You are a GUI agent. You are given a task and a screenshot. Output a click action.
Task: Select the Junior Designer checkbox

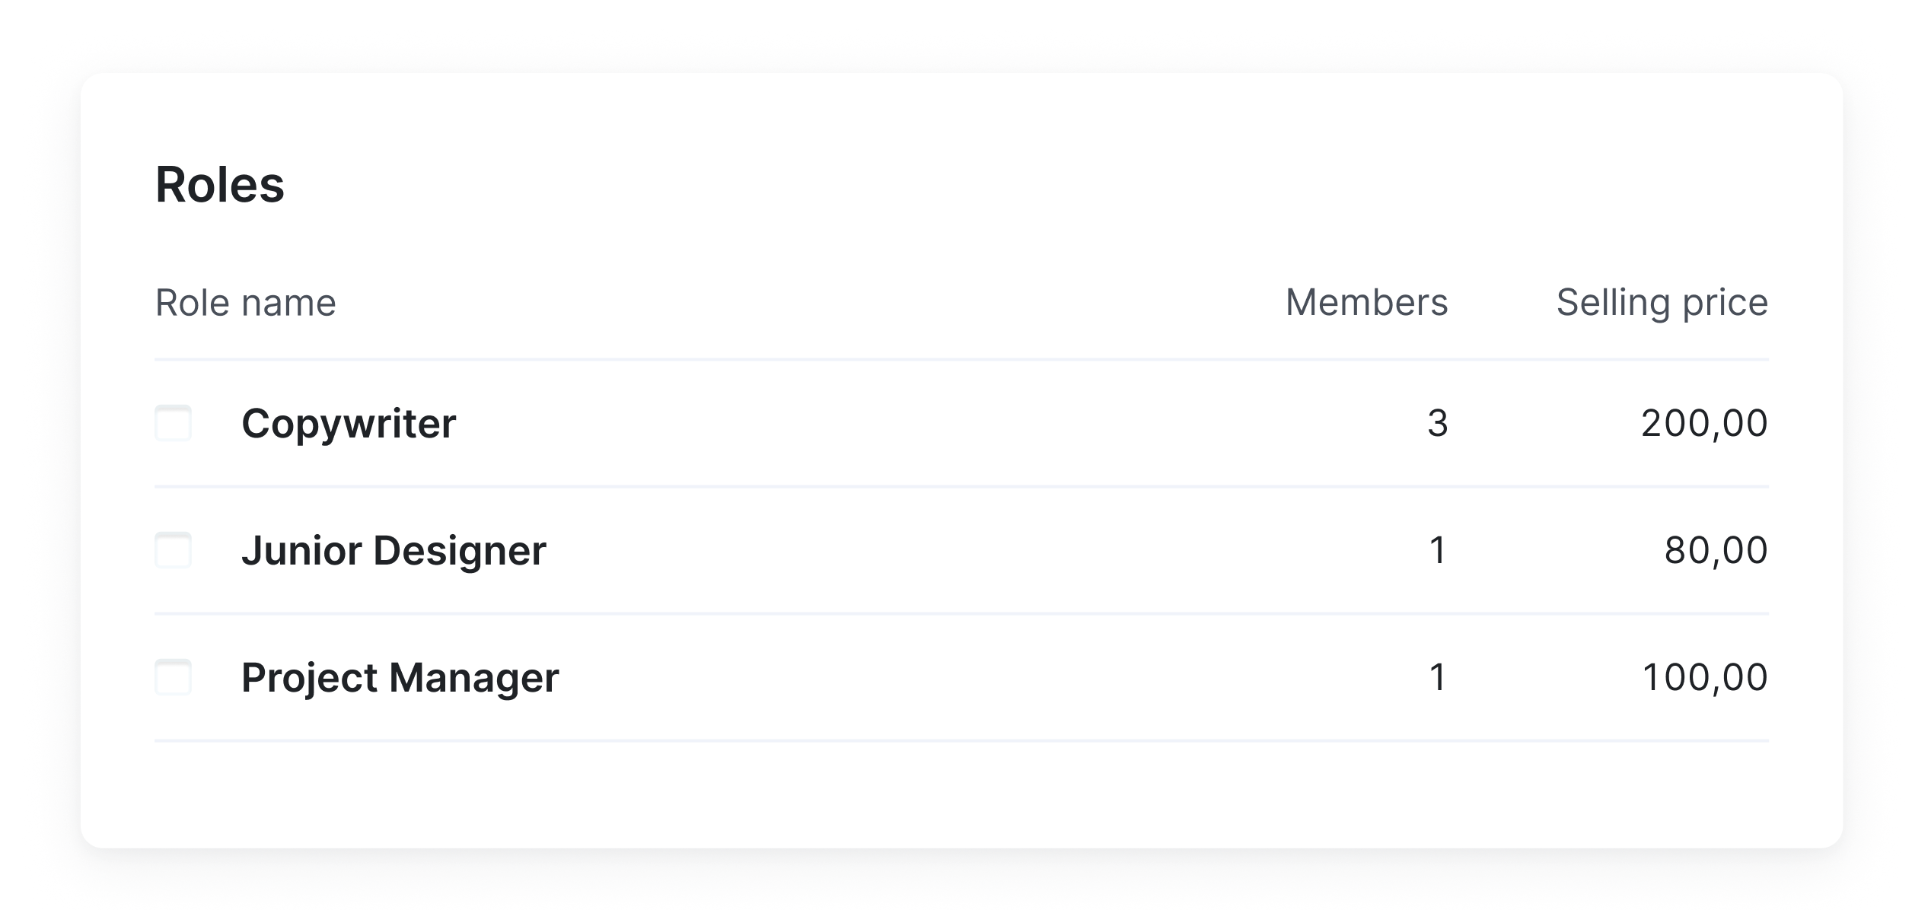(174, 550)
